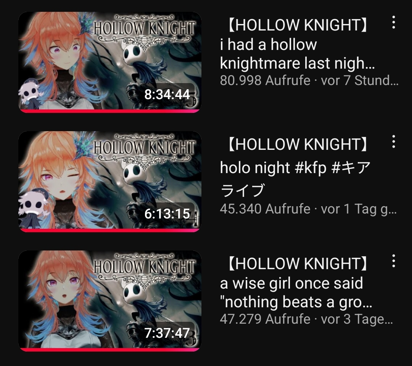
Task: Click the 45.340 Aufrufe metadata line
Action: click(308, 209)
